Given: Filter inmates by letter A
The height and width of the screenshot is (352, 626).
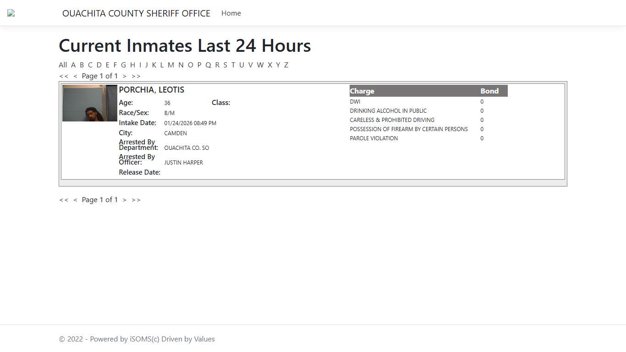Looking at the screenshot, I should coord(73,65).
